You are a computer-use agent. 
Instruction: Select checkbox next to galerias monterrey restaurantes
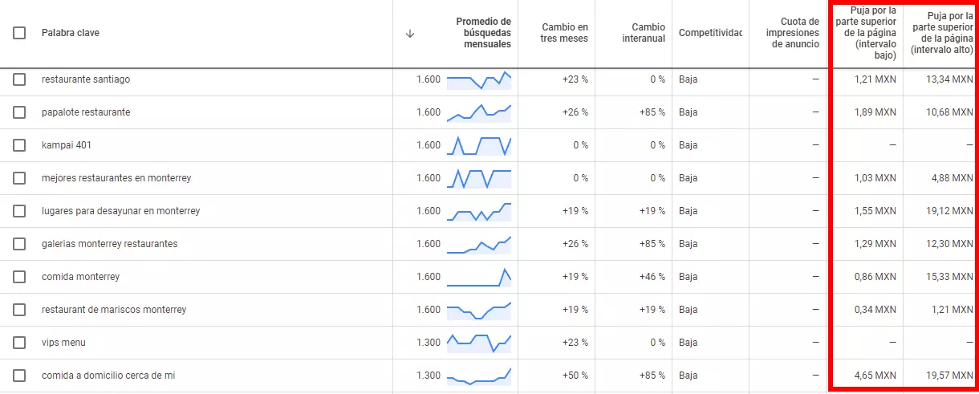(x=19, y=244)
